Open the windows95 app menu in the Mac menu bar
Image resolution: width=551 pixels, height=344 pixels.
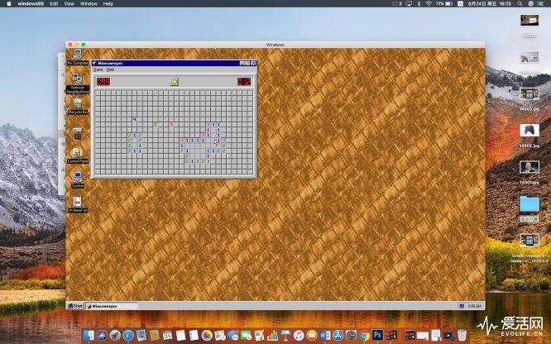[31, 3]
